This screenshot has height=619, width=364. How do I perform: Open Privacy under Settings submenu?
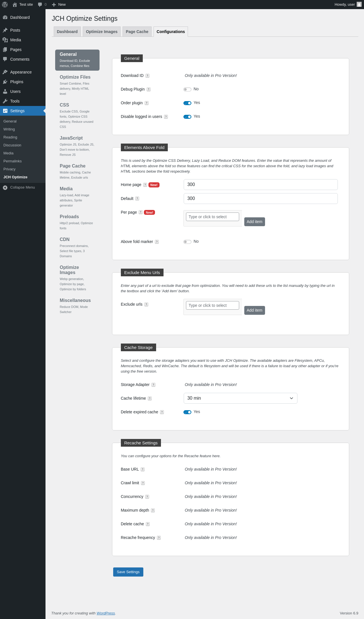[x=23, y=169]
